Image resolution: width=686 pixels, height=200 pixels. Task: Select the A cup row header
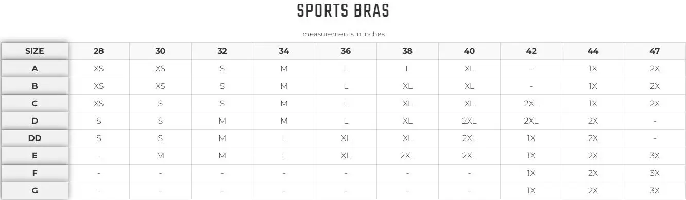[x=35, y=68]
